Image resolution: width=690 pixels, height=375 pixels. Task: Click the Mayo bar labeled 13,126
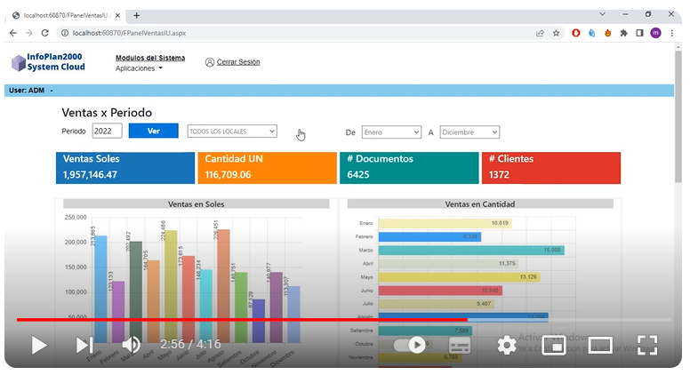(x=460, y=277)
